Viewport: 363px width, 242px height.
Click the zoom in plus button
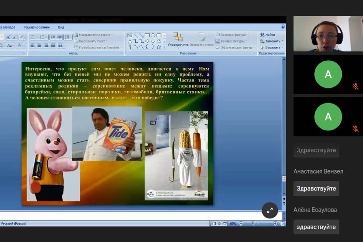[x=276, y=224]
